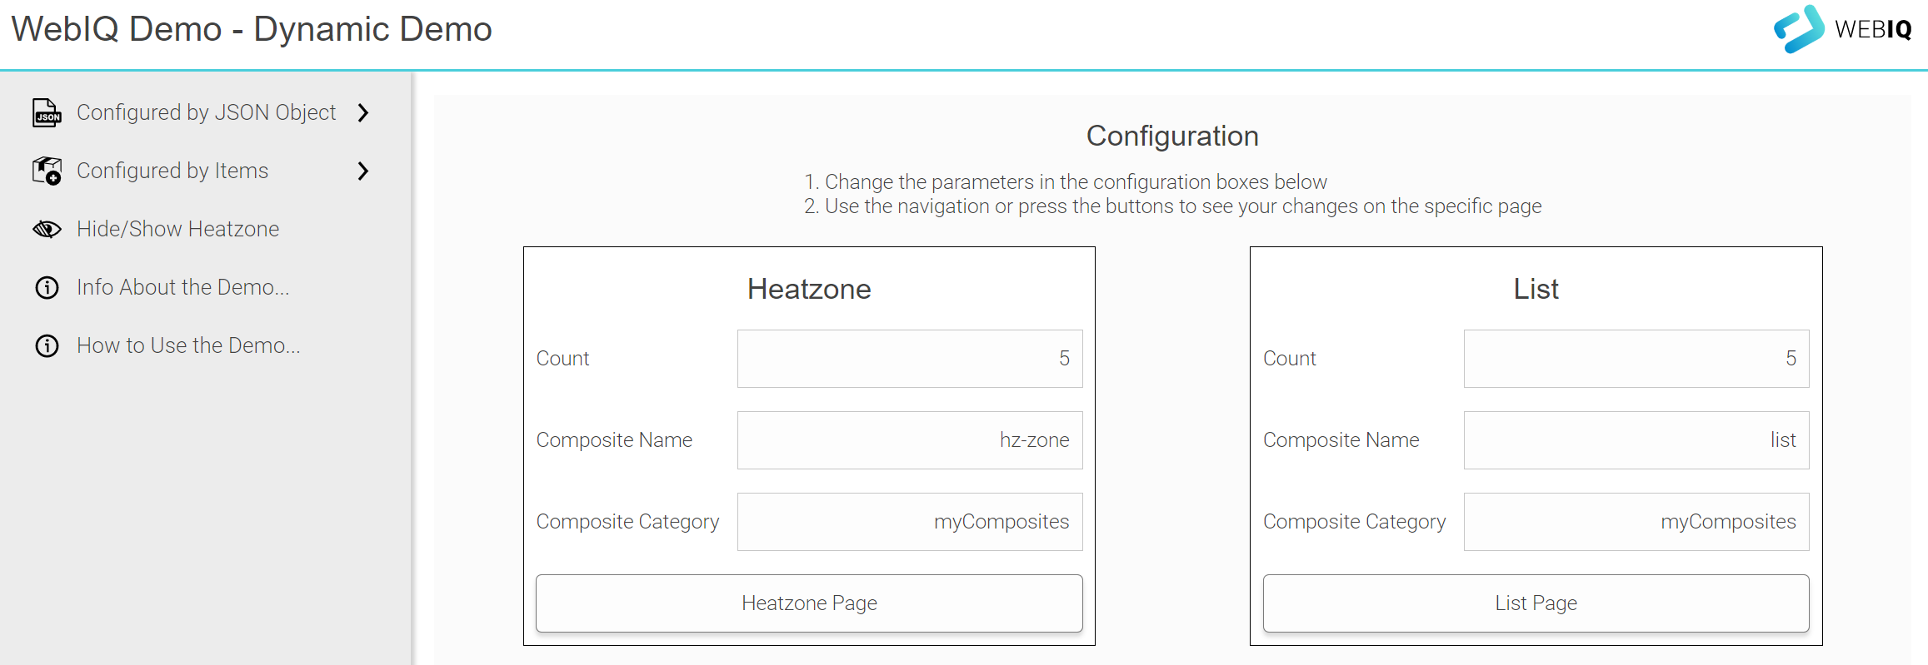Expand the Configured by Items chevron
1928x665 pixels.
click(362, 171)
